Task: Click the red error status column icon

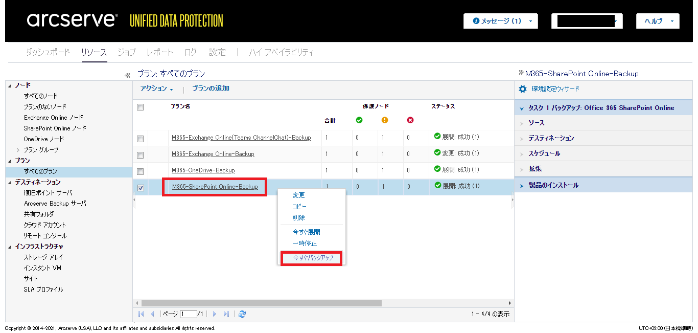Action: 410,120
